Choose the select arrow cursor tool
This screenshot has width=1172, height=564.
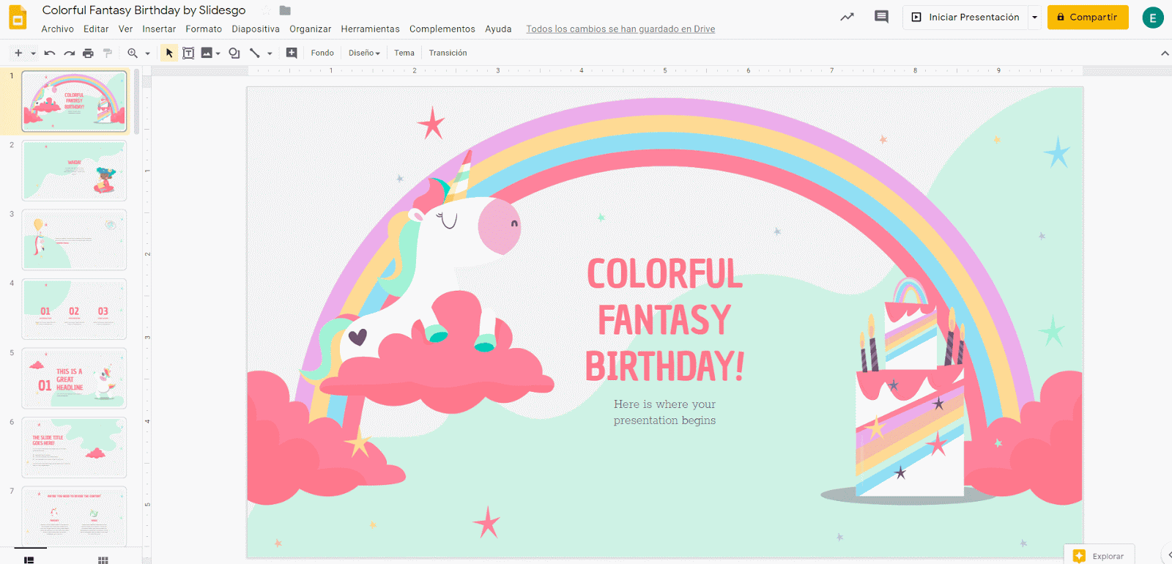point(169,53)
